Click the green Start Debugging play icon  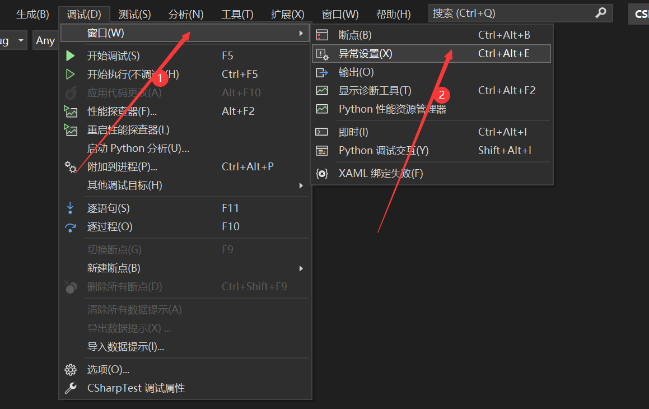pyautogui.click(x=70, y=55)
